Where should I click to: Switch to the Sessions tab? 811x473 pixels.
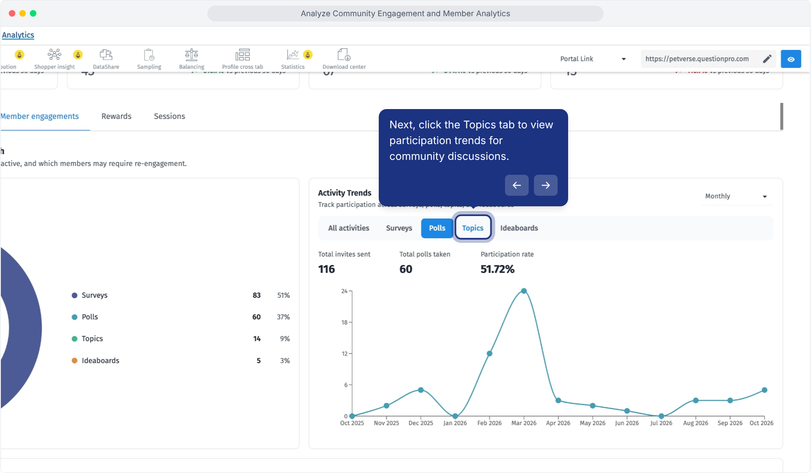pos(170,116)
